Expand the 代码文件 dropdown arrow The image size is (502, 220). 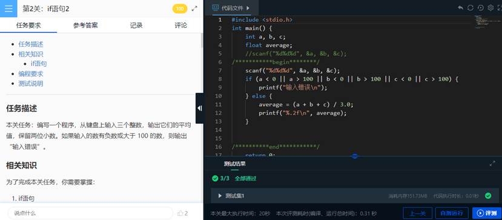[248, 8]
